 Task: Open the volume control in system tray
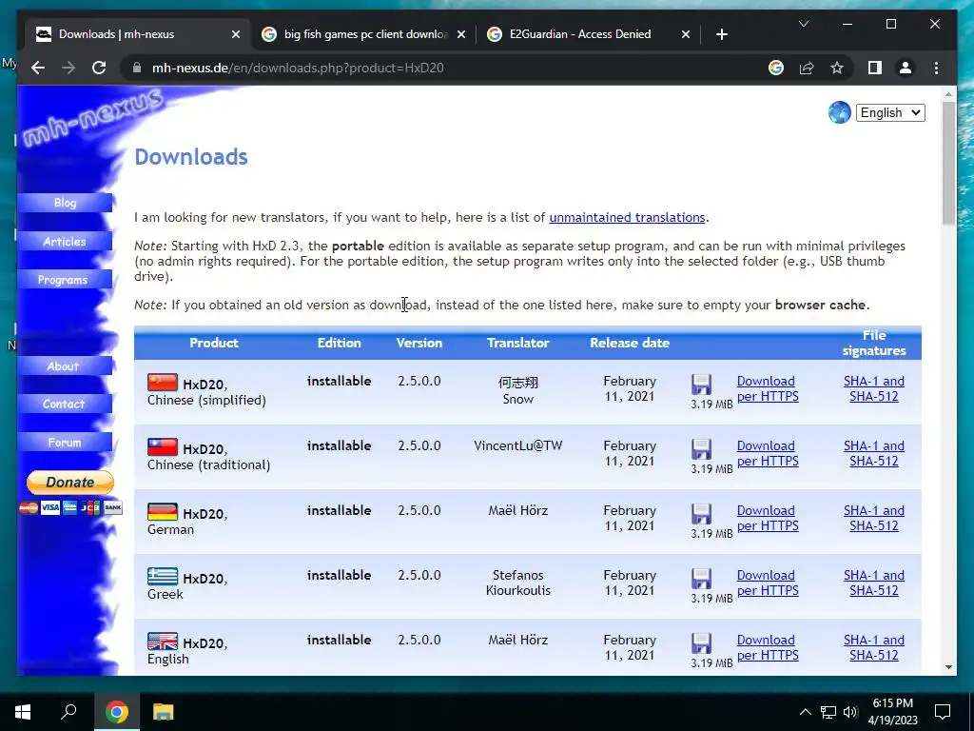click(850, 712)
